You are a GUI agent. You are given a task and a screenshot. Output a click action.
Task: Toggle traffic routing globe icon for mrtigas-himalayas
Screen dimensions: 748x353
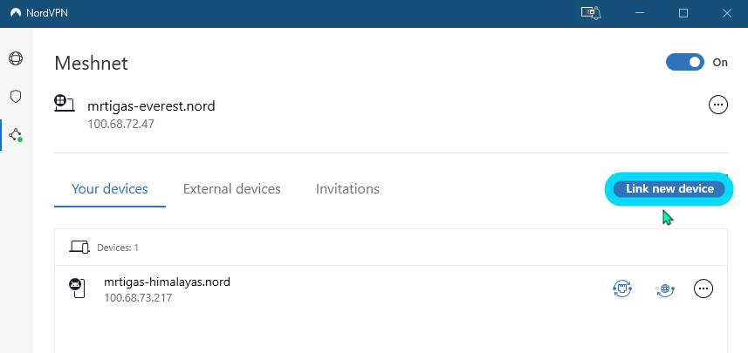pos(664,289)
